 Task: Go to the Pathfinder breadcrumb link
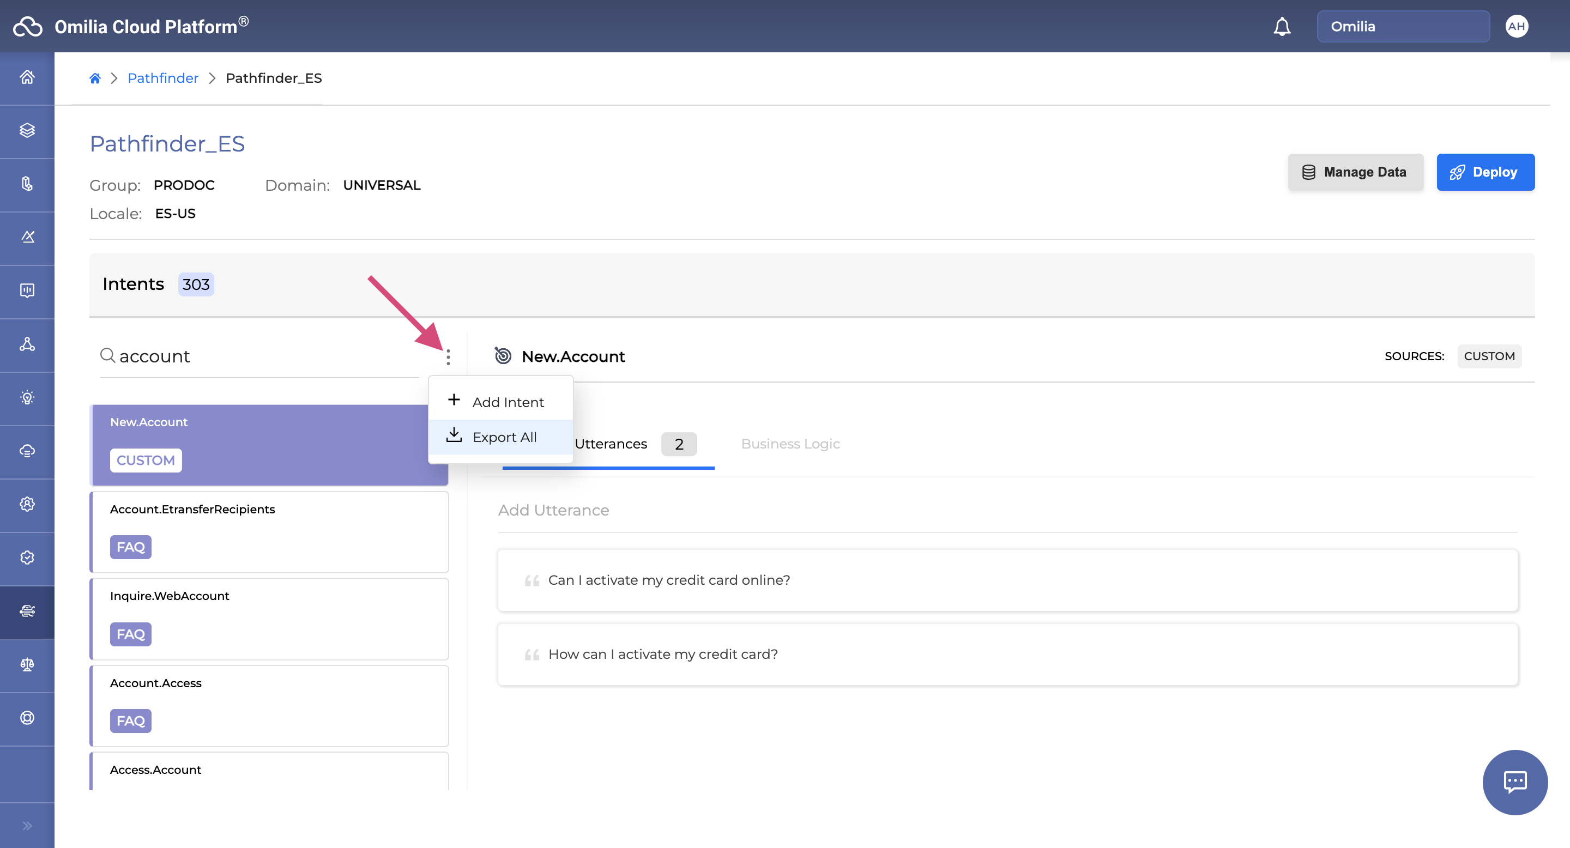tap(163, 78)
